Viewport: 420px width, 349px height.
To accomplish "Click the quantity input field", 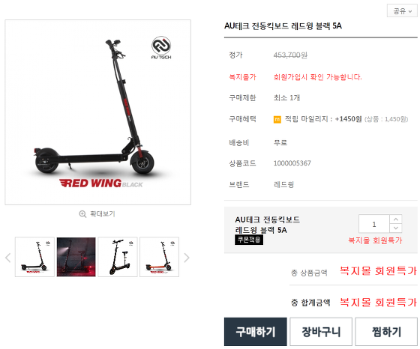I will pyautogui.click(x=374, y=224).
